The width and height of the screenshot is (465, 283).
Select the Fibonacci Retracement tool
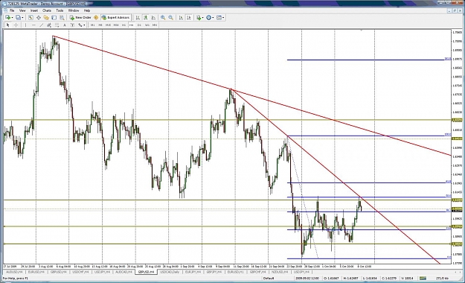57,25
